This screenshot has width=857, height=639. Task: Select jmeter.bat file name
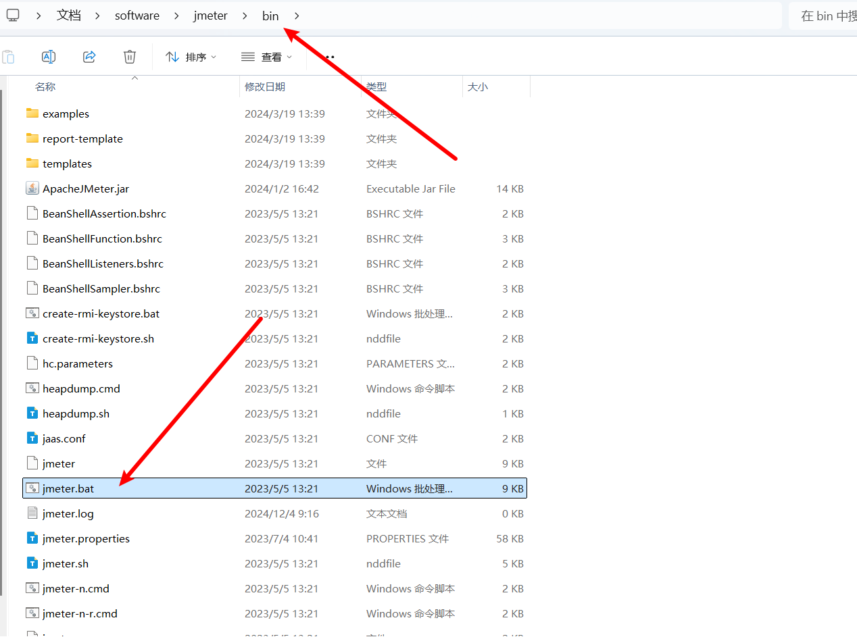click(68, 488)
